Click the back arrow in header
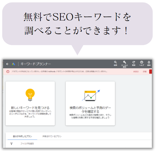 point(7,64)
